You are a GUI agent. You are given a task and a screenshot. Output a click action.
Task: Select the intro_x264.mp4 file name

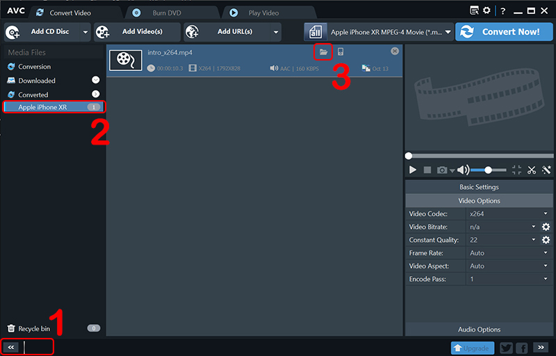[170, 52]
